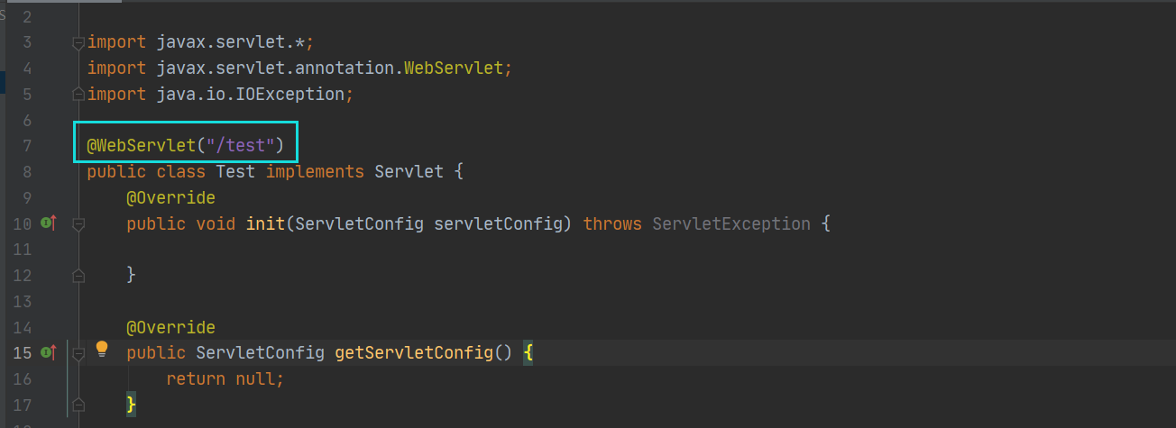Image resolution: width=1176 pixels, height=428 pixels.
Task: Click line number 7 in the gutter
Action: pos(27,146)
